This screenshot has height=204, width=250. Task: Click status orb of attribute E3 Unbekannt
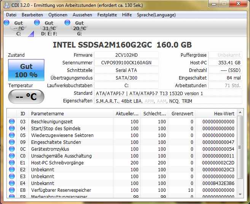pos(12,176)
